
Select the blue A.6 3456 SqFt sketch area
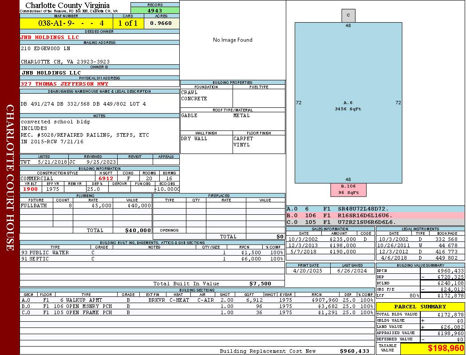click(348, 103)
